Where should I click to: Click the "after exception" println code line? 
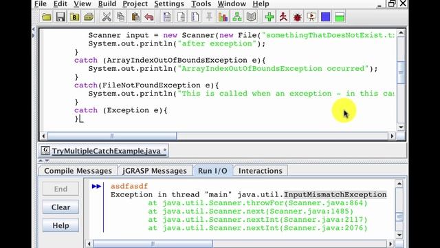tap(177, 43)
